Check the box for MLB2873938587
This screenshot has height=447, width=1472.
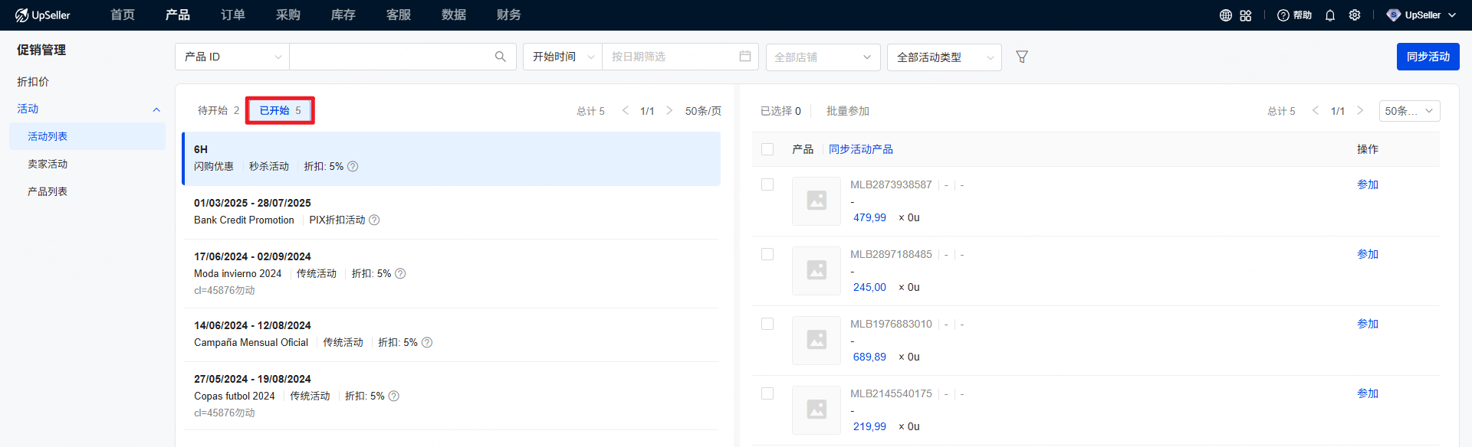pos(767,184)
